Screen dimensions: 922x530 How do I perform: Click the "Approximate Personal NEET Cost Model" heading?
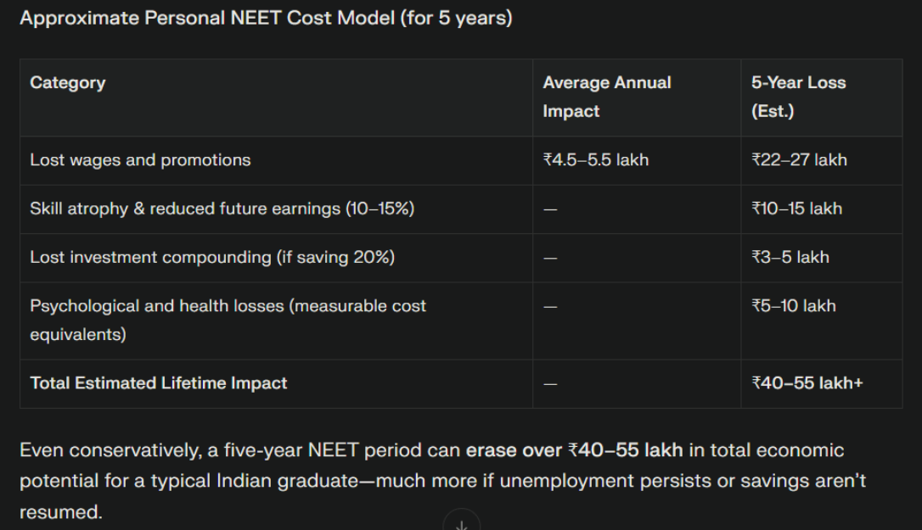[x=266, y=18]
